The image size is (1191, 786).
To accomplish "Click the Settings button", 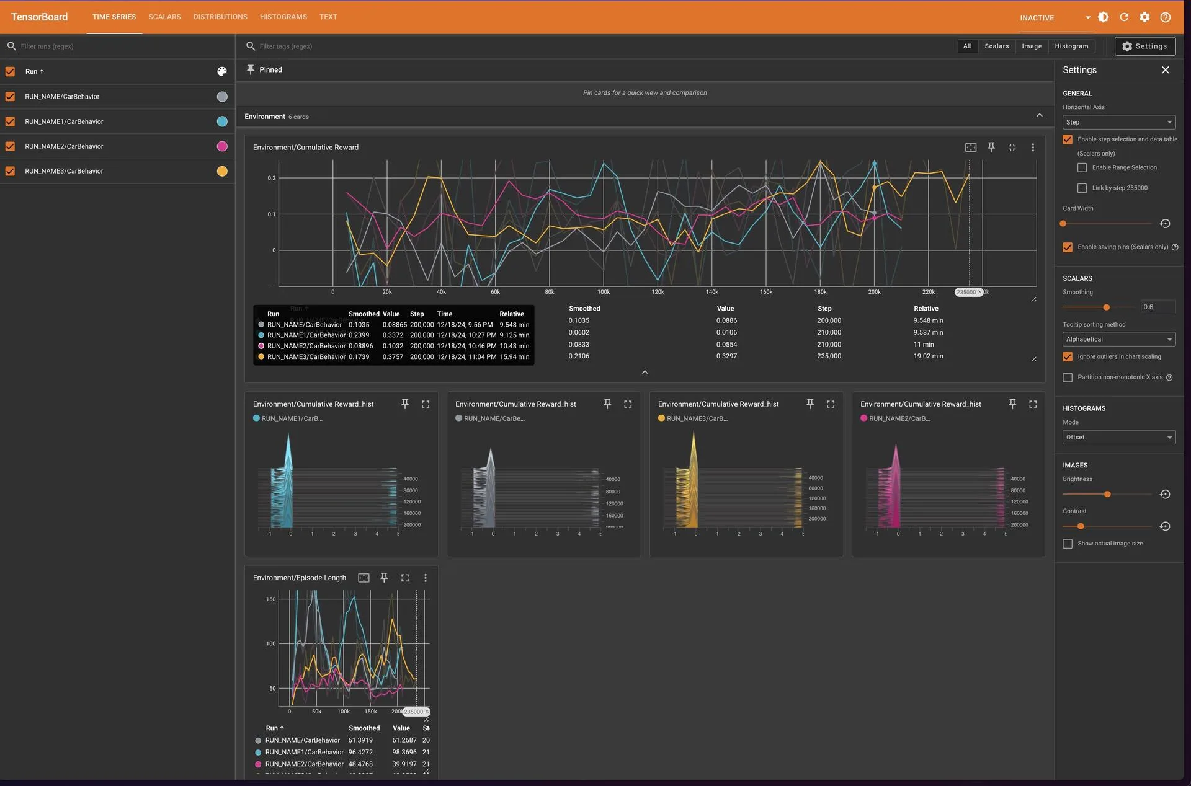I will click(1144, 46).
